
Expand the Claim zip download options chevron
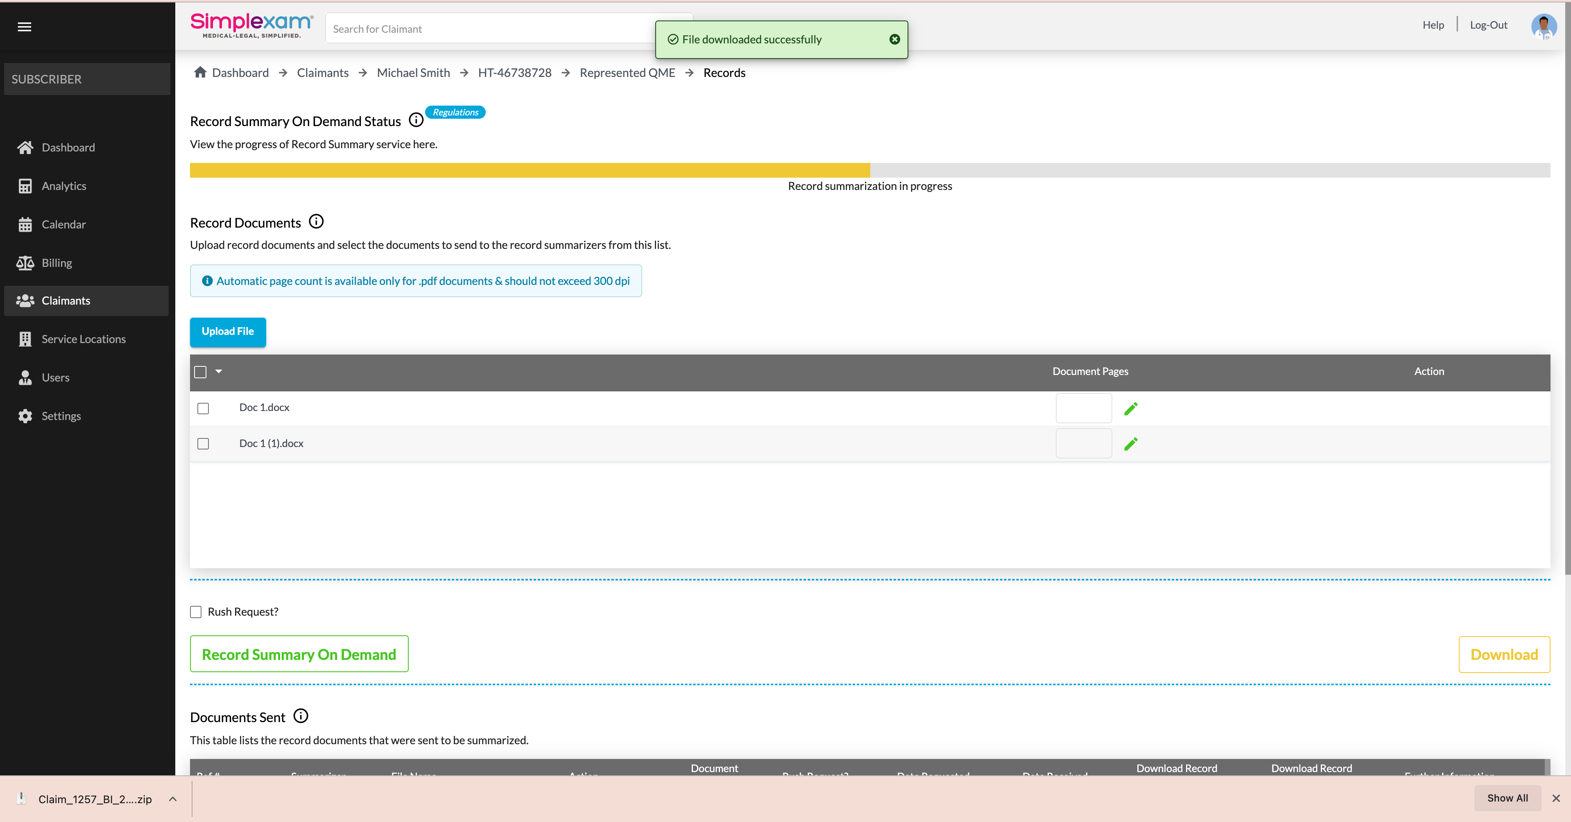pyautogui.click(x=173, y=798)
